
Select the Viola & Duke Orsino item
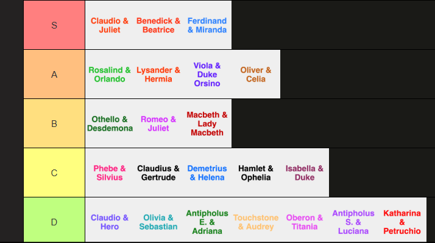207,75
